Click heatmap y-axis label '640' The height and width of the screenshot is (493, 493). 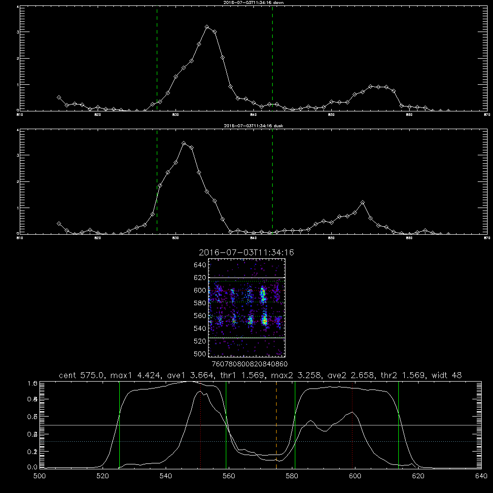[200, 265]
